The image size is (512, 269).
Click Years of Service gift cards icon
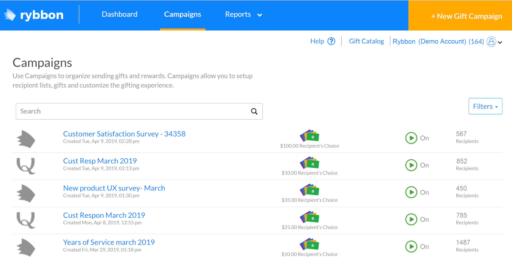pyautogui.click(x=309, y=244)
